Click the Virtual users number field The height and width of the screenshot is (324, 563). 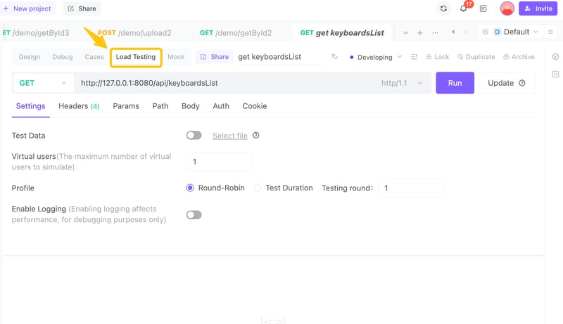(x=219, y=162)
